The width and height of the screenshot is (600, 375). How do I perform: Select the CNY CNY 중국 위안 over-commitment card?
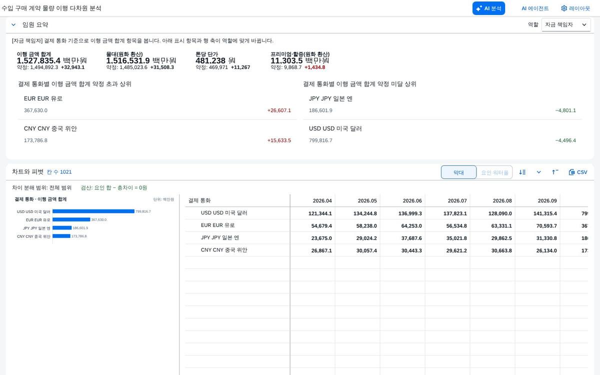point(158,134)
